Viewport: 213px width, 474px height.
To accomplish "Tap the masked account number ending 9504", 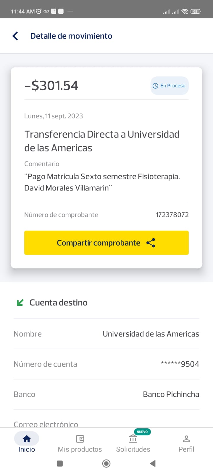I will (x=180, y=364).
